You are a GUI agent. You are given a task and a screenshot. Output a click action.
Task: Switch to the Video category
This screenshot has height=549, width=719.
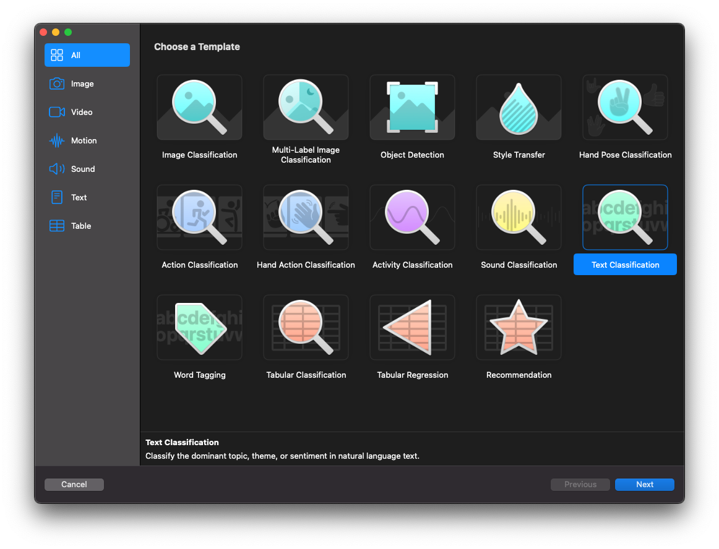point(82,112)
